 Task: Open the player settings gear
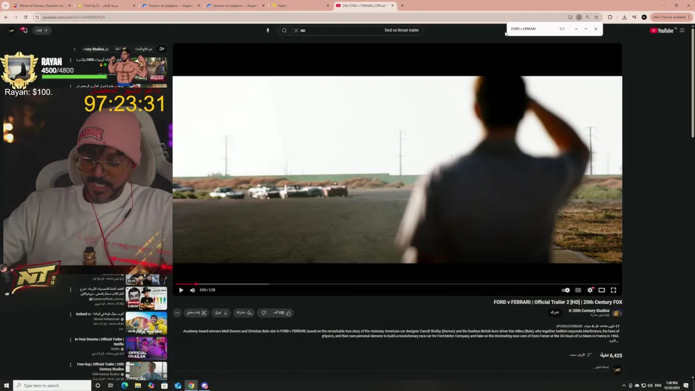coord(590,290)
